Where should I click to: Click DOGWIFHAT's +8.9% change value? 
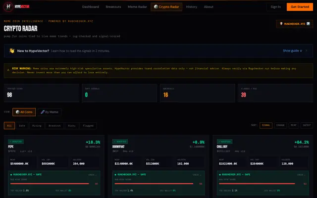198,142
